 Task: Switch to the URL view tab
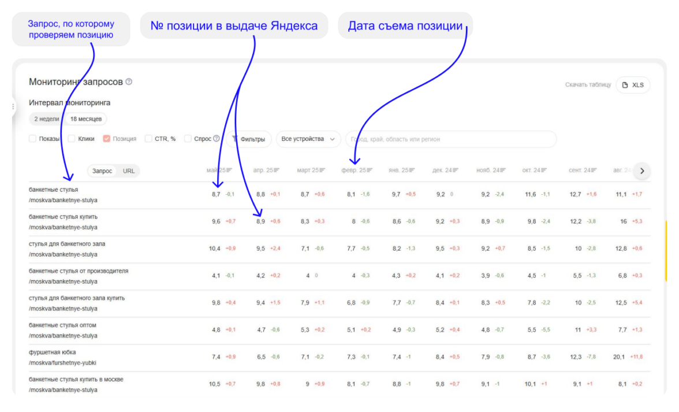point(129,170)
